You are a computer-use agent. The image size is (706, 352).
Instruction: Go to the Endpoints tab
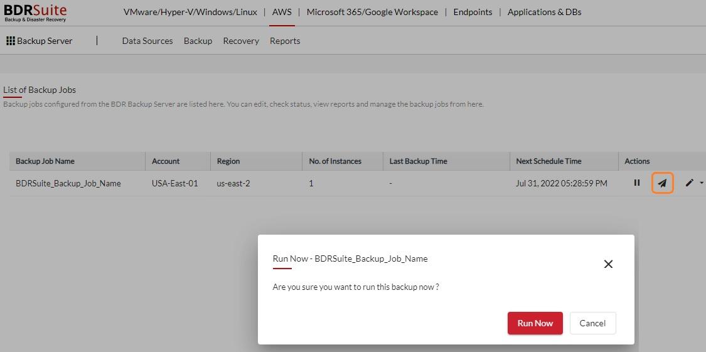click(x=473, y=12)
